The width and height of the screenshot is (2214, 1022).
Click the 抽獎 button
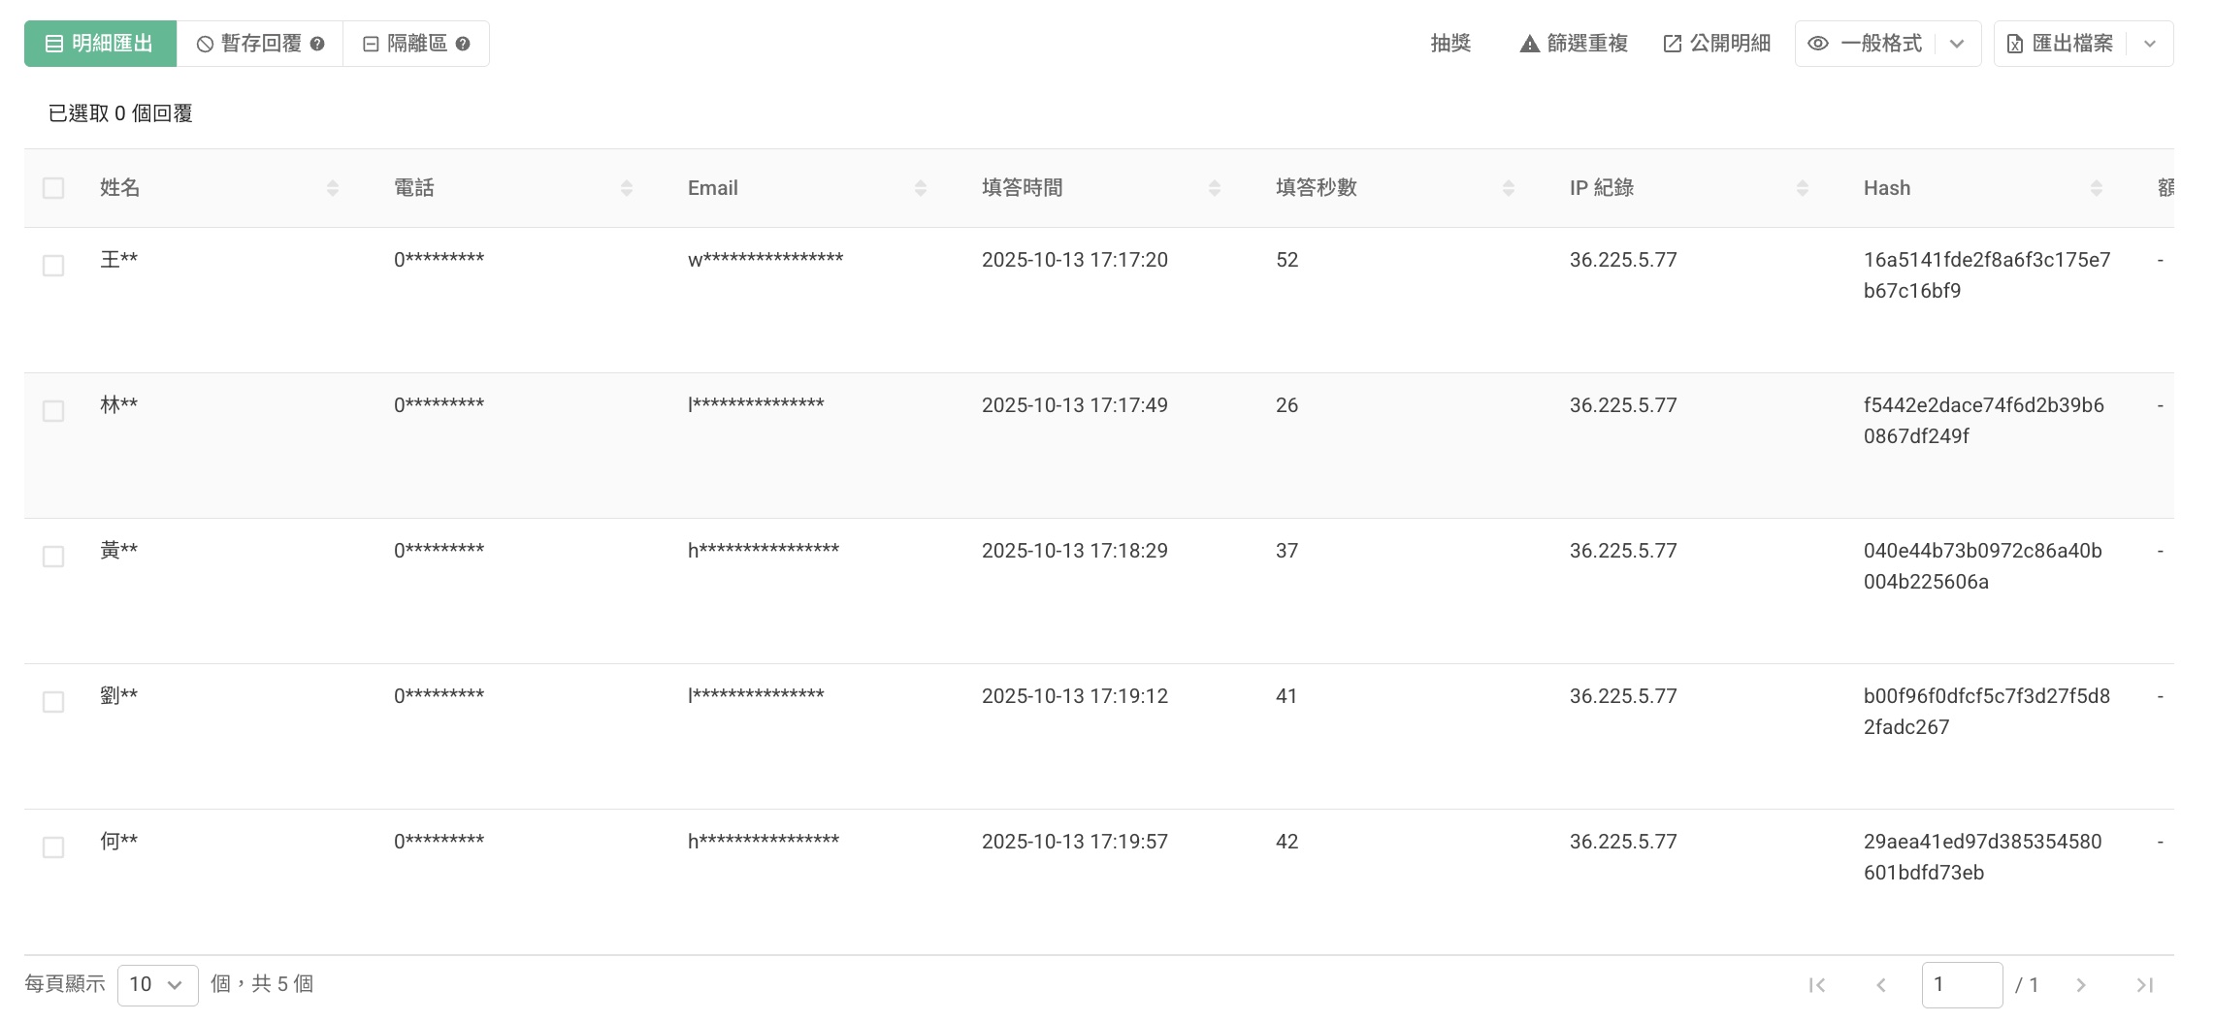(1450, 44)
